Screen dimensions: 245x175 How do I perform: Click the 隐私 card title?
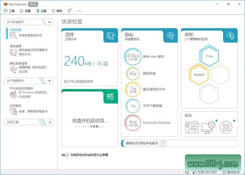coord(129,34)
